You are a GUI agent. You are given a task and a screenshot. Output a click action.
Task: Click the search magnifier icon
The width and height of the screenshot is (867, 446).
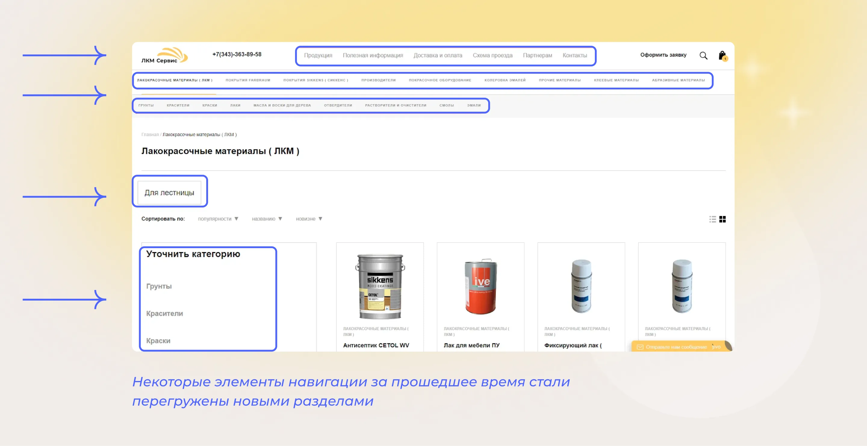tap(703, 55)
